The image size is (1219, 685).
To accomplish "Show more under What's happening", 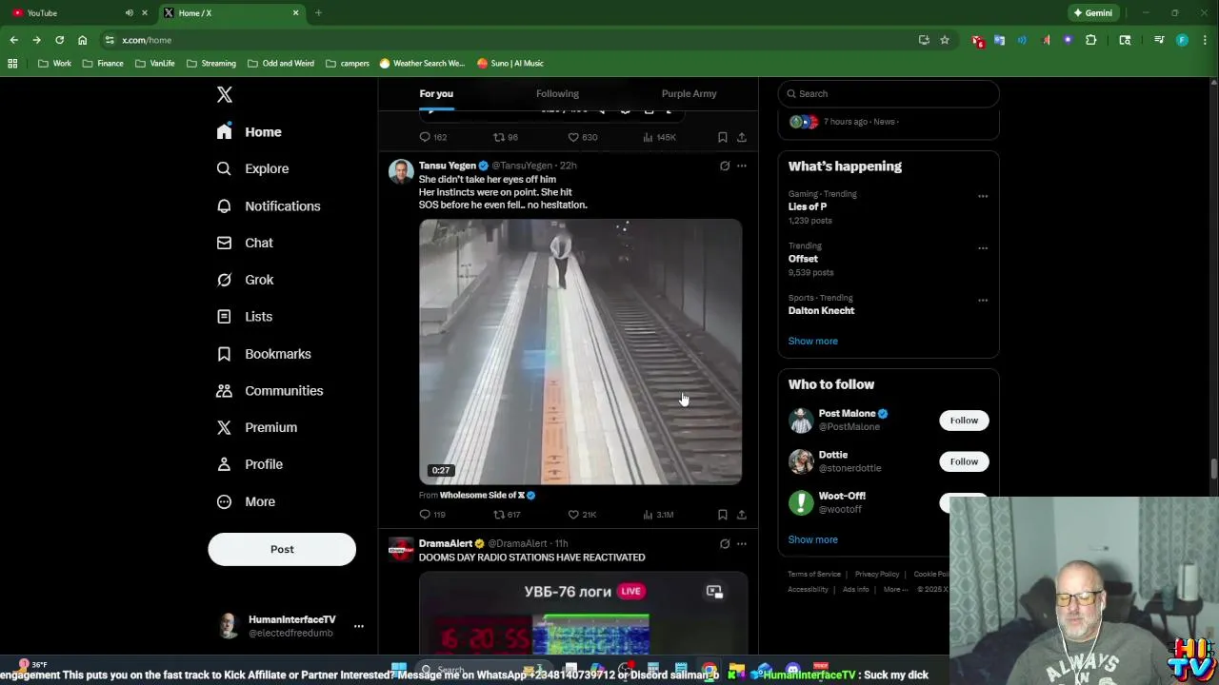I will click(x=813, y=341).
